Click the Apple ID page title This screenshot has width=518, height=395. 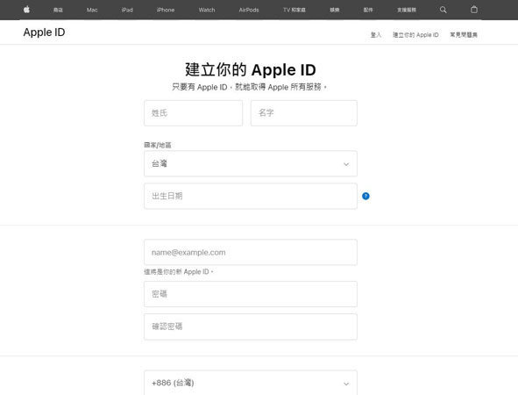[45, 32]
